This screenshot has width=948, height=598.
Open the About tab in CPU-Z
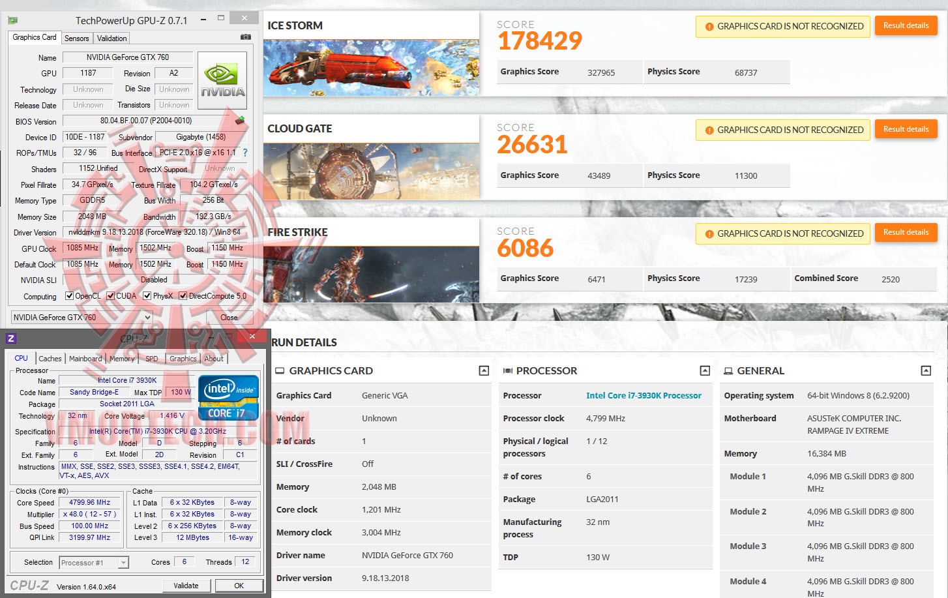point(214,359)
